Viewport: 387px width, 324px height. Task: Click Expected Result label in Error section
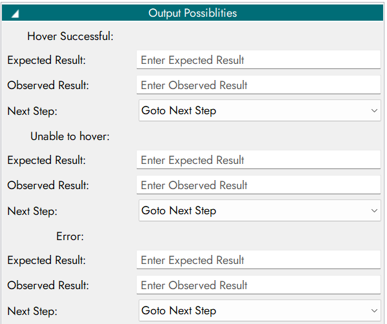click(x=46, y=260)
